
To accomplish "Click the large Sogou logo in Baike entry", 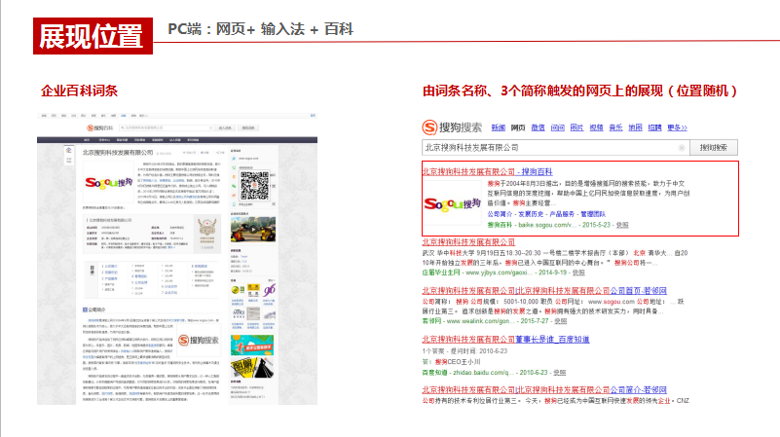I will (x=108, y=182).
